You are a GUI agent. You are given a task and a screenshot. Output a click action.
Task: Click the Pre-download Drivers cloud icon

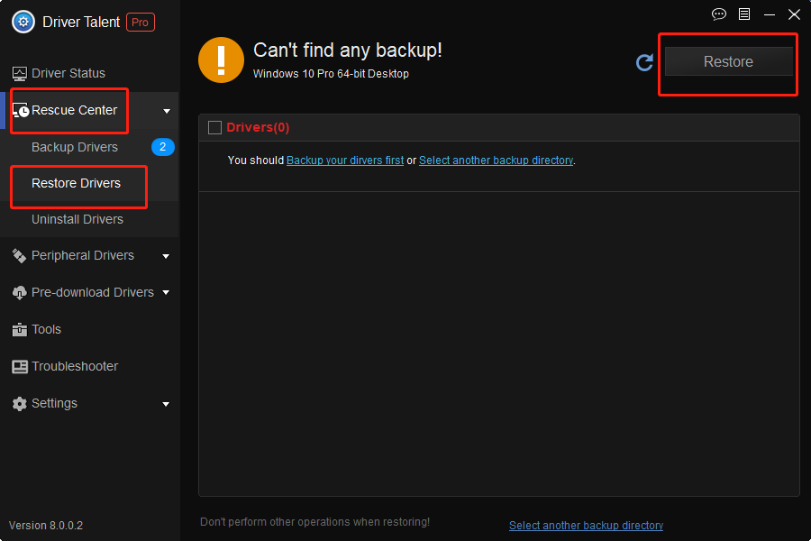point(19,292)
